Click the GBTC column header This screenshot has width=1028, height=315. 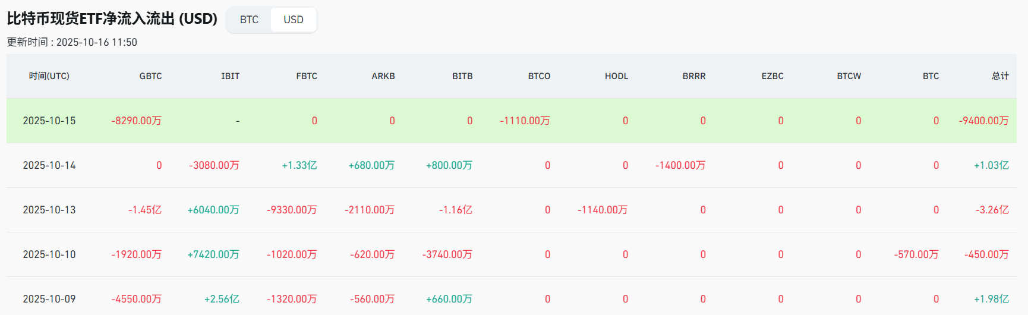pos(150,76)
